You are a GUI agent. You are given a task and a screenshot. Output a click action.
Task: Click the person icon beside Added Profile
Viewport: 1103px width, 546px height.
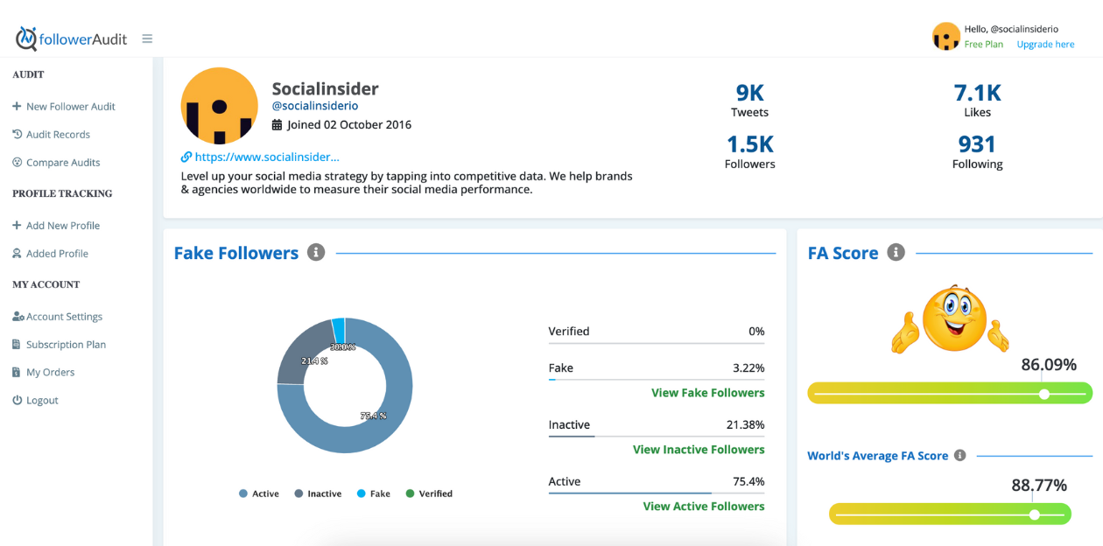[x=17, y=253]
